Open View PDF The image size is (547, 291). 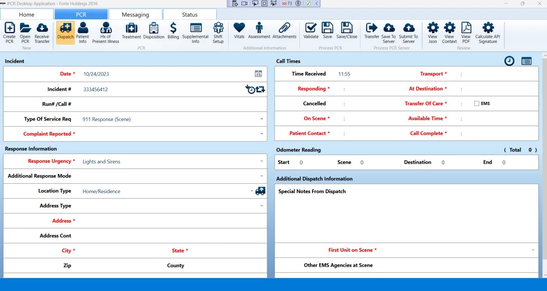(466, 33)
